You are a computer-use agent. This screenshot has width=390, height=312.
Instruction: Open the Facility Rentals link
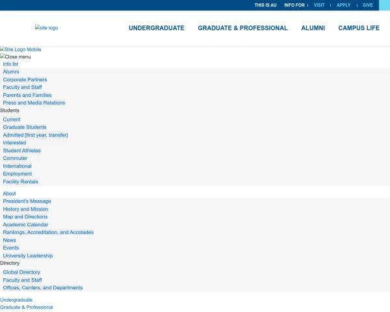pos(20,181)
